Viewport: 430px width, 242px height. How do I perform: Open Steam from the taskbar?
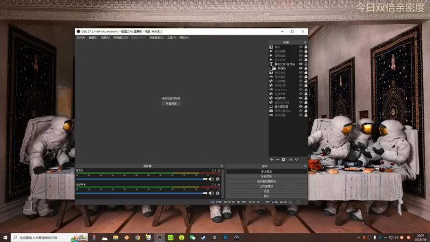[204, 238]
